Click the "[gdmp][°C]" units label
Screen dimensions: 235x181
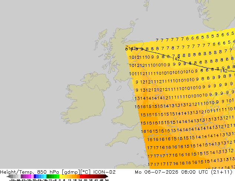tap(76, 172)
